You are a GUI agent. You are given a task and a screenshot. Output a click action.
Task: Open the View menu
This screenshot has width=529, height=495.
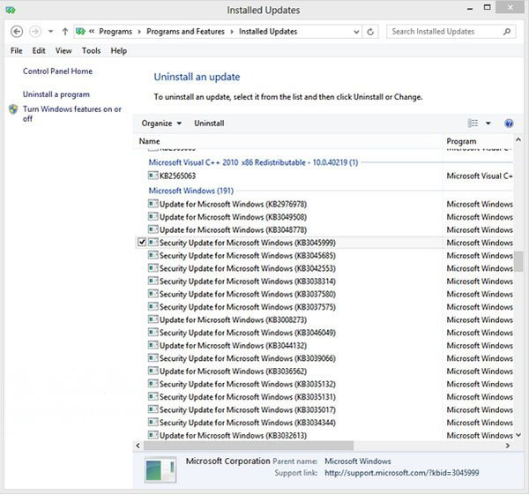pyautogui.click(x=63, y=50)
